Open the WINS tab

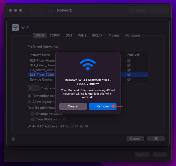coord(82,36)
